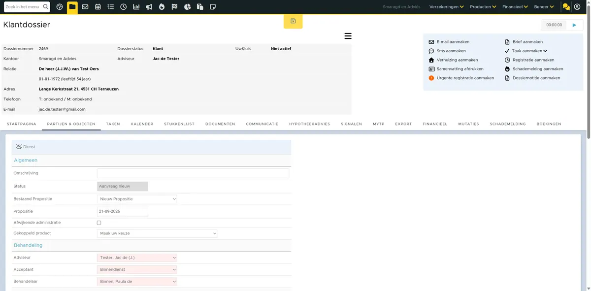
Task: Switch to the Documenten tab
Action: [x=220, y=124]
